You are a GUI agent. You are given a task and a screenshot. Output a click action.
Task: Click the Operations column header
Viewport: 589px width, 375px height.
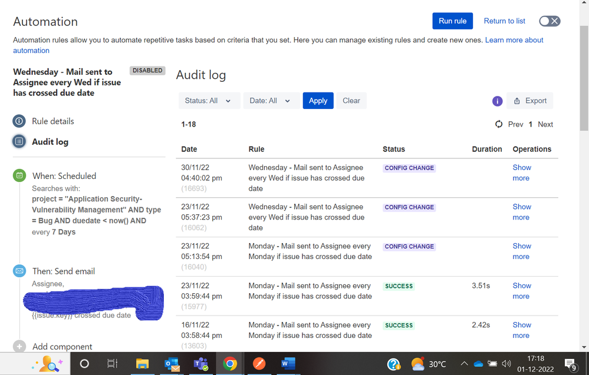(532, 149)
